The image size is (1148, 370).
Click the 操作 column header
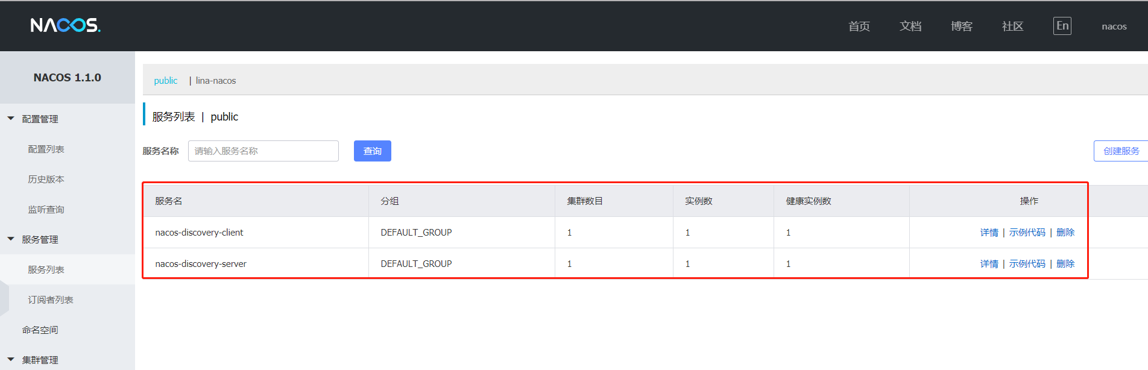(1029, 201)
